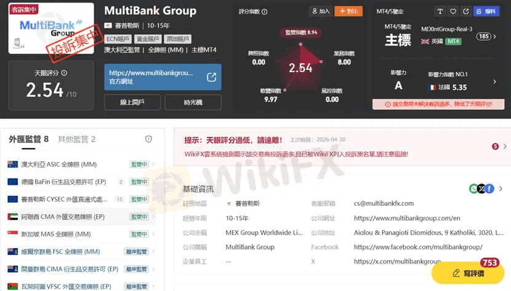This screenshot has height=291, width=511.
Task: Click the info icon next to 評分指數
Action: coord(265,12)
